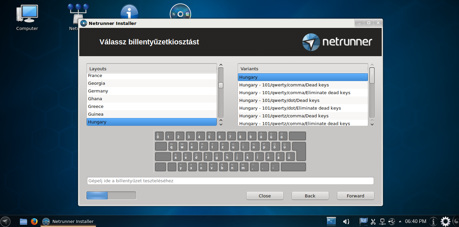Viewport: 459px width, 227px height.
Task: Proceed with the Forward button
Action: click(356, 196)
